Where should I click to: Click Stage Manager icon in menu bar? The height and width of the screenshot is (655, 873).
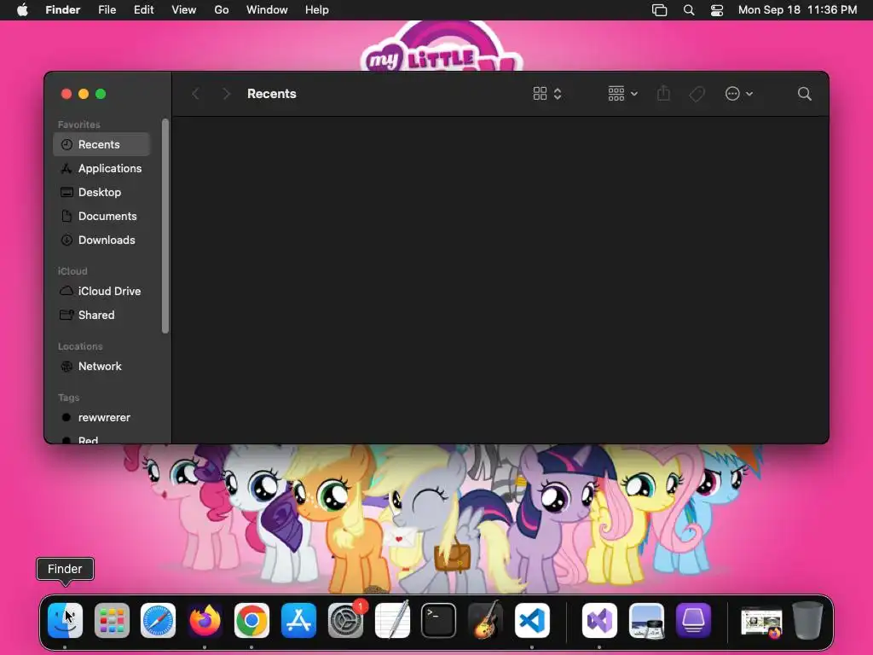coord(659,10)
